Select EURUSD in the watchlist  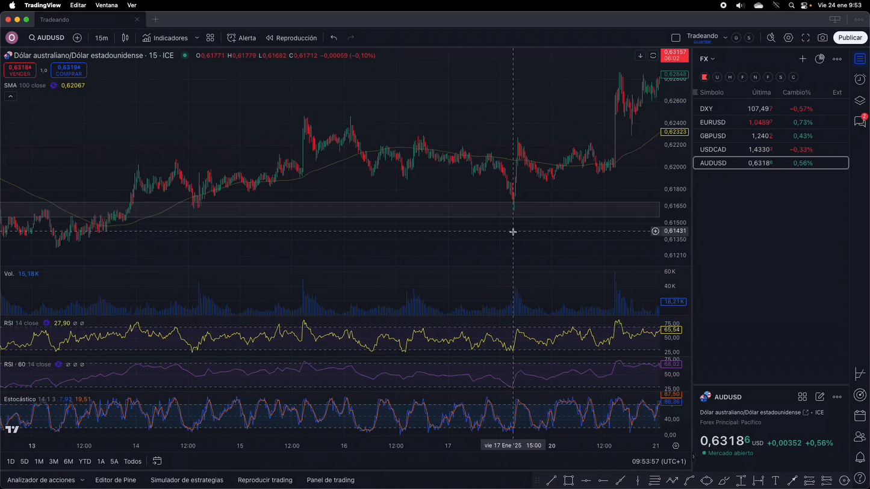point(713,122)
